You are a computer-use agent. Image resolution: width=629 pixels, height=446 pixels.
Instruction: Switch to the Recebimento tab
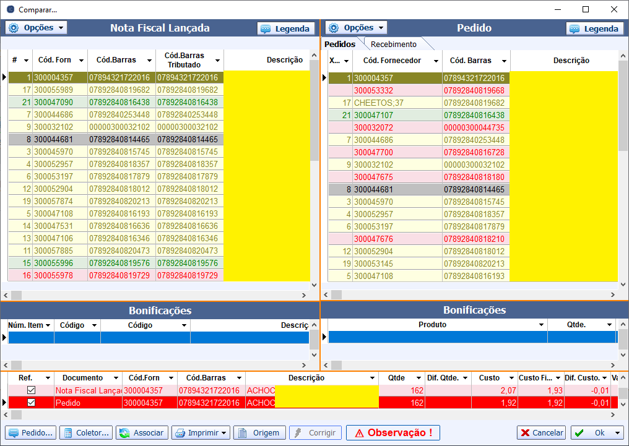(394, 44)
